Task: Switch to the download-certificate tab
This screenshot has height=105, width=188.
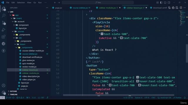Action: [158, 8]
